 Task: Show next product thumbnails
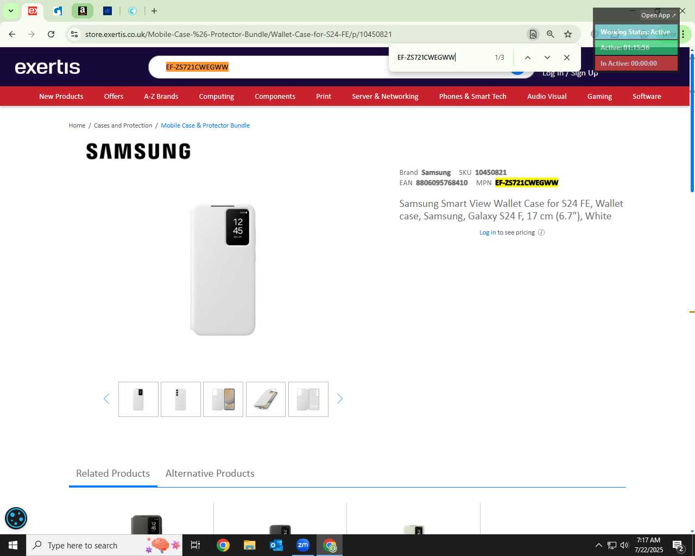point(340,399)
